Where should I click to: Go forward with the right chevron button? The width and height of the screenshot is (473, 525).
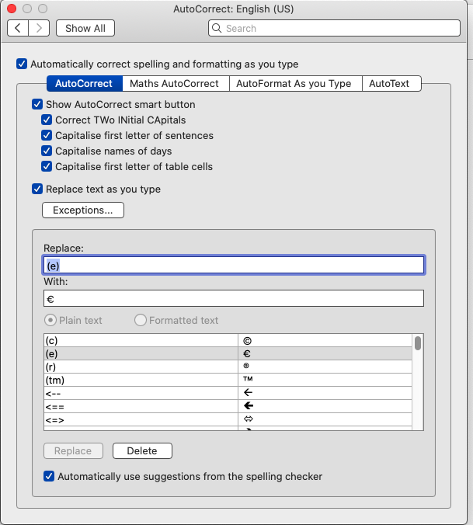click(x=39, y=28)
